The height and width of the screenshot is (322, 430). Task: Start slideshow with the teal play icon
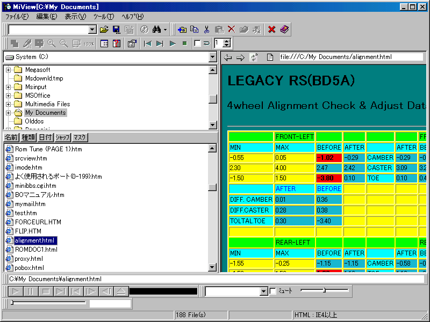pos(173,43)
